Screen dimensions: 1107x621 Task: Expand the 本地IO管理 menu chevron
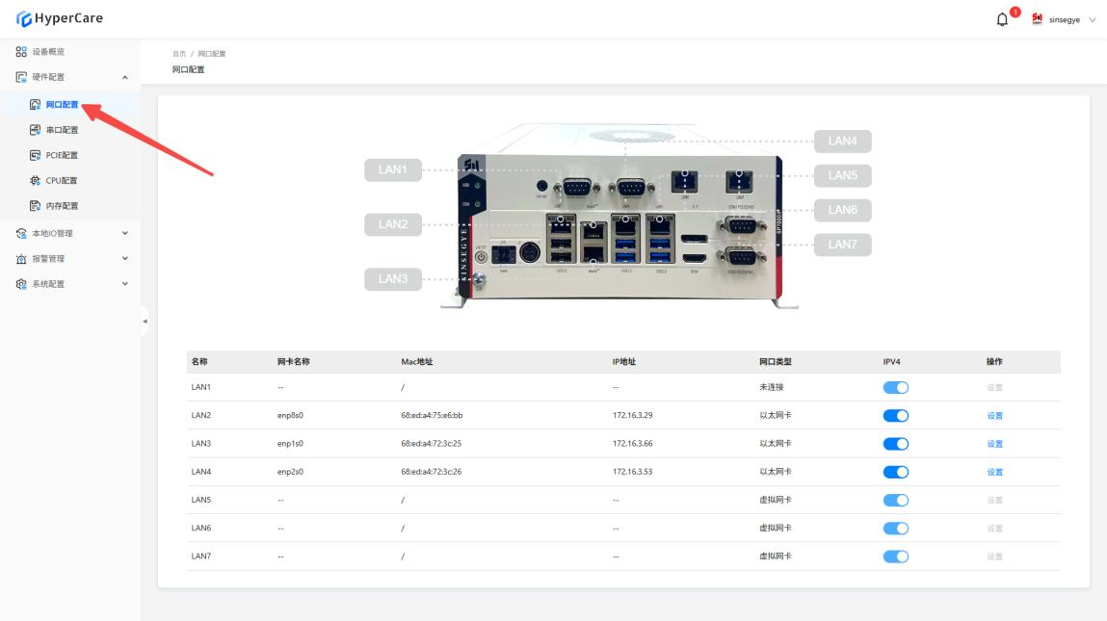pos(125,233)
